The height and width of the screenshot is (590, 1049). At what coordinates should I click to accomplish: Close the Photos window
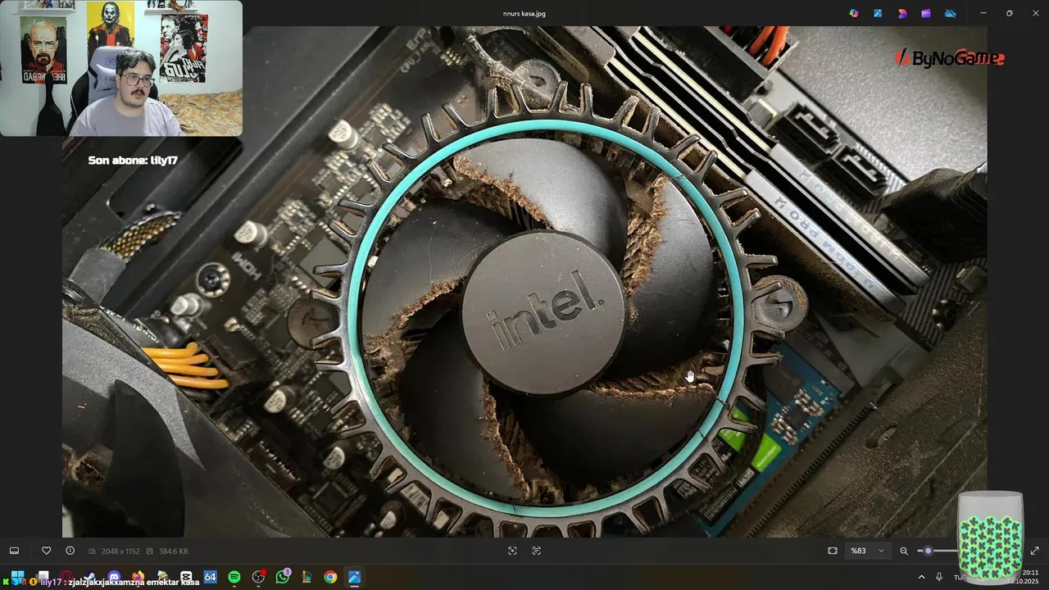[x=1034, y=13]
